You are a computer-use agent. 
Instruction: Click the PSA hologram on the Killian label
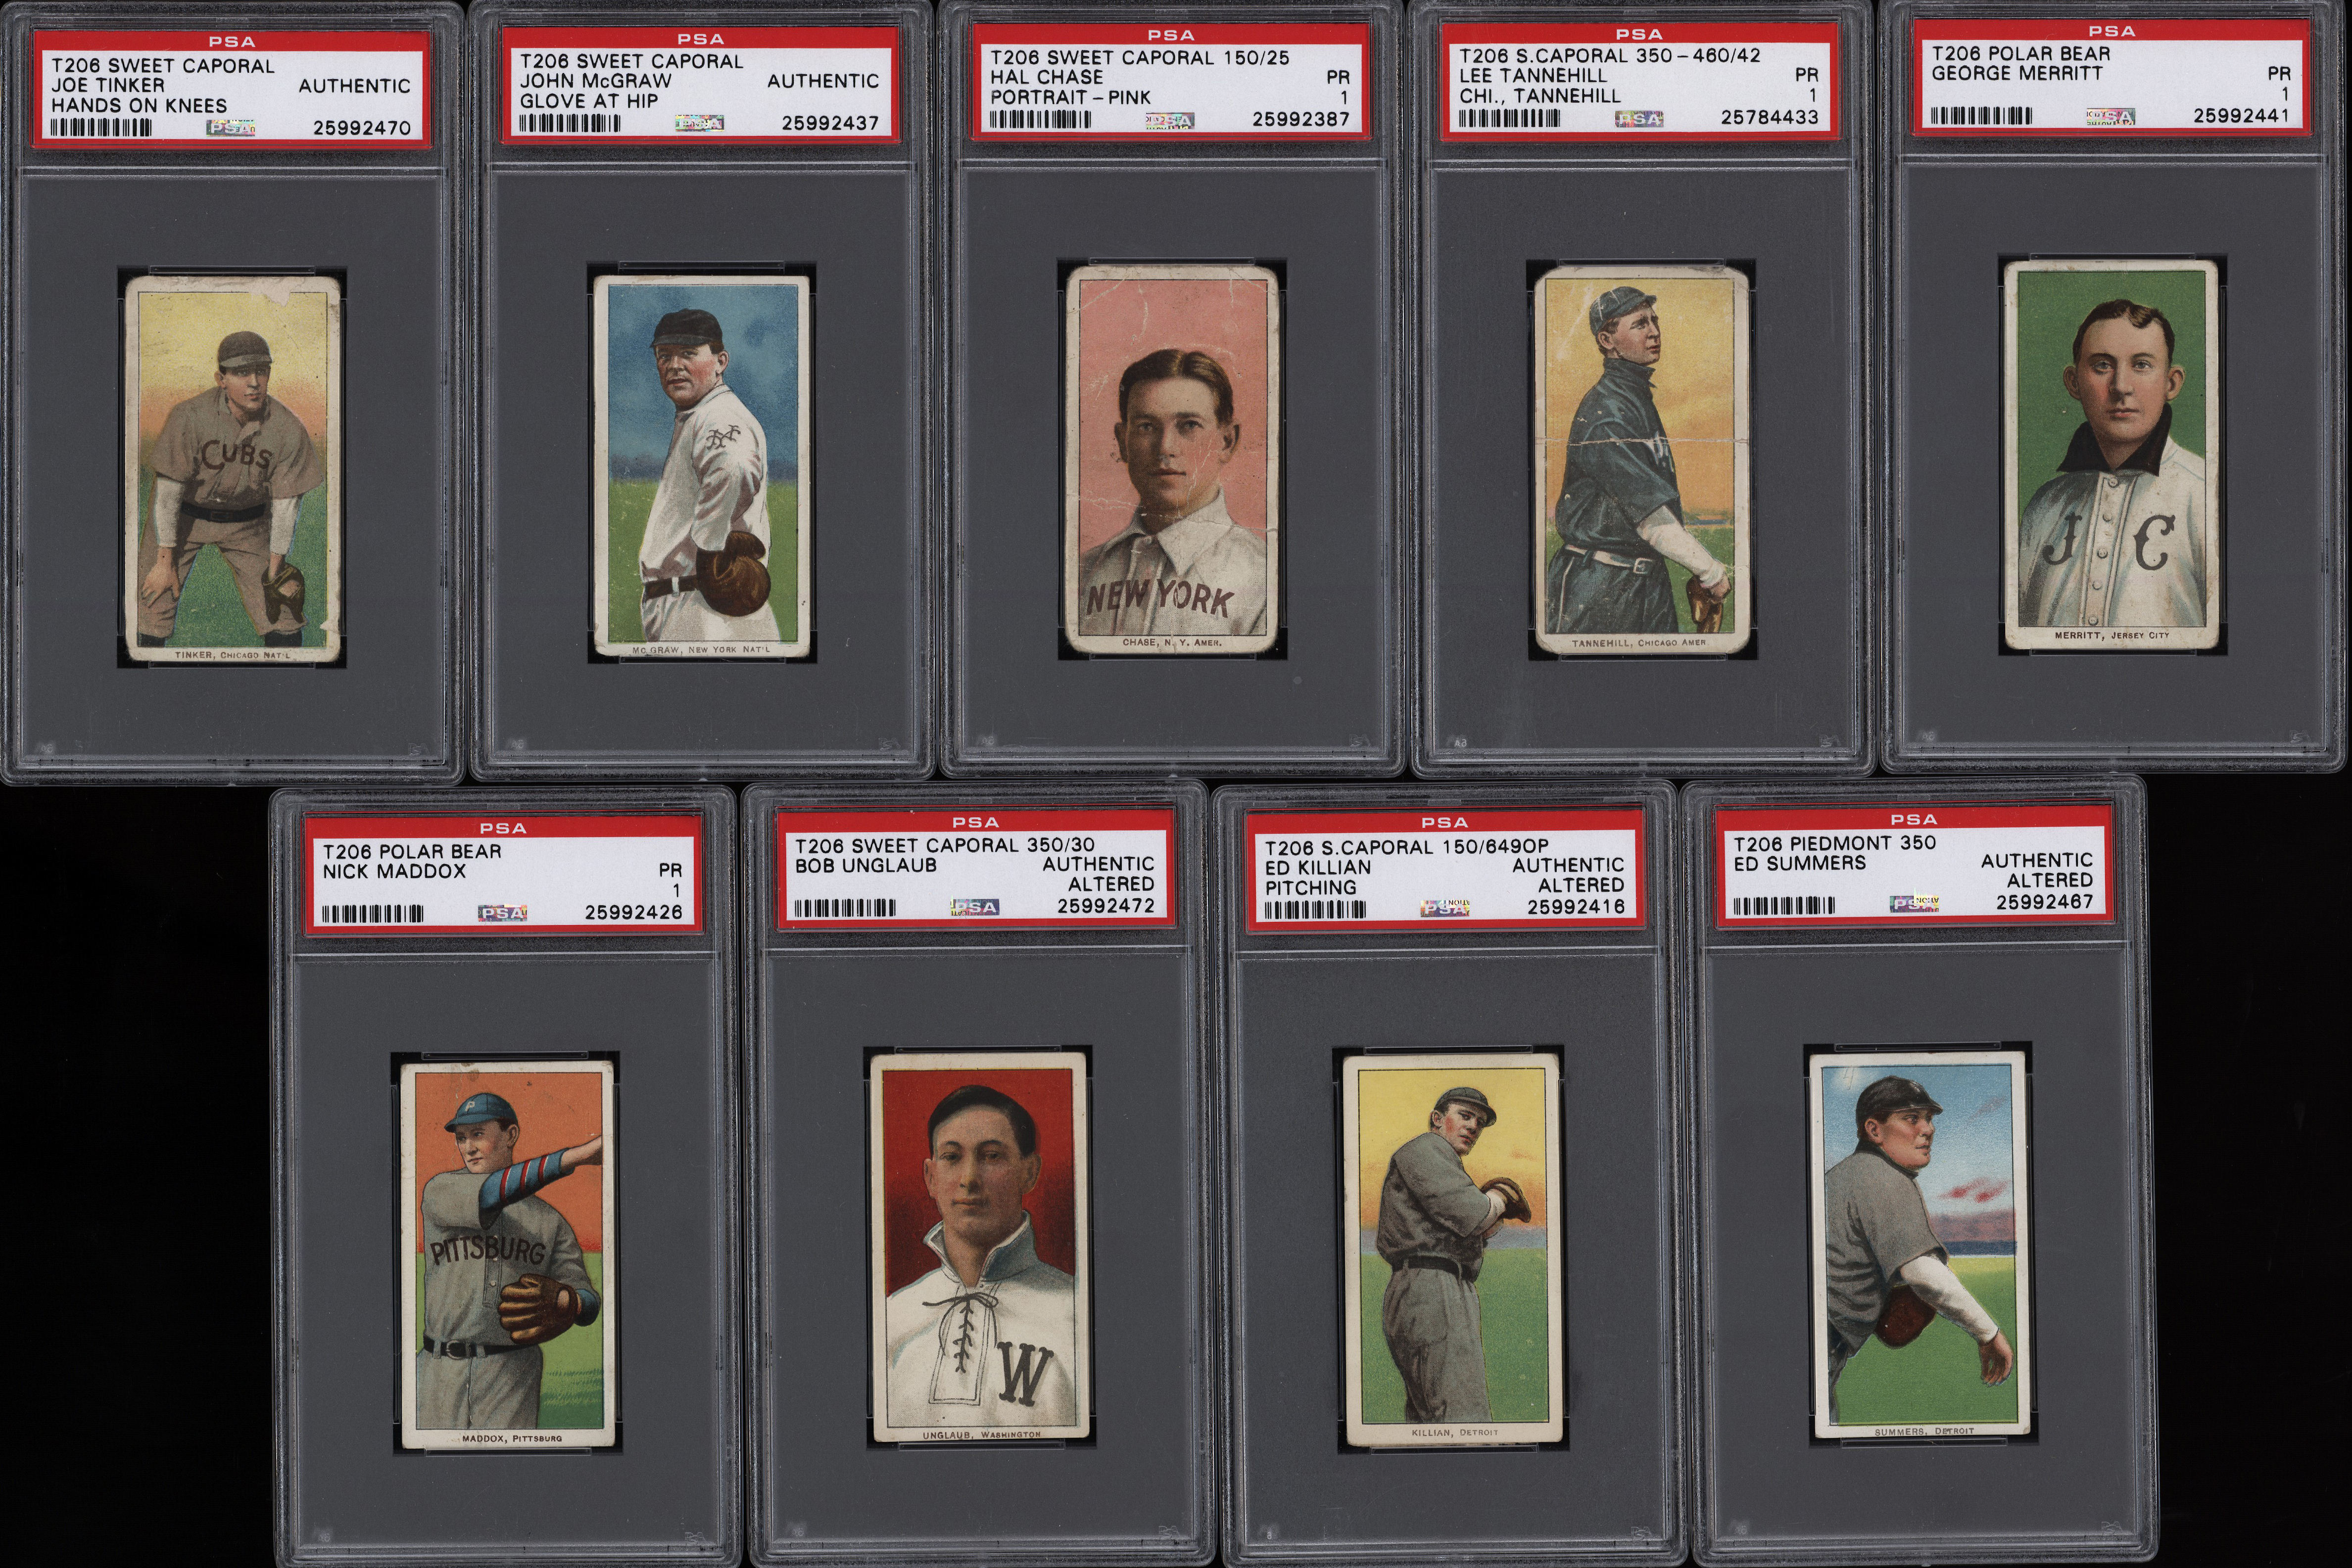[x=1444, y=908]
